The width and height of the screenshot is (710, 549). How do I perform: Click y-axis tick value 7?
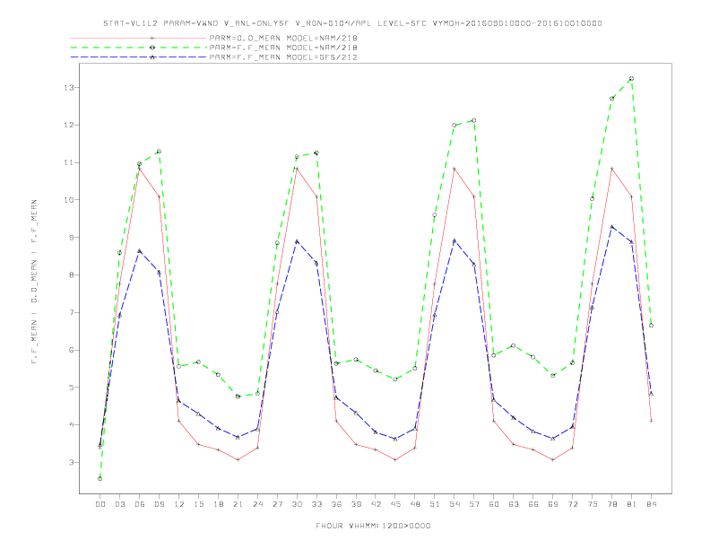click(72, 312)
